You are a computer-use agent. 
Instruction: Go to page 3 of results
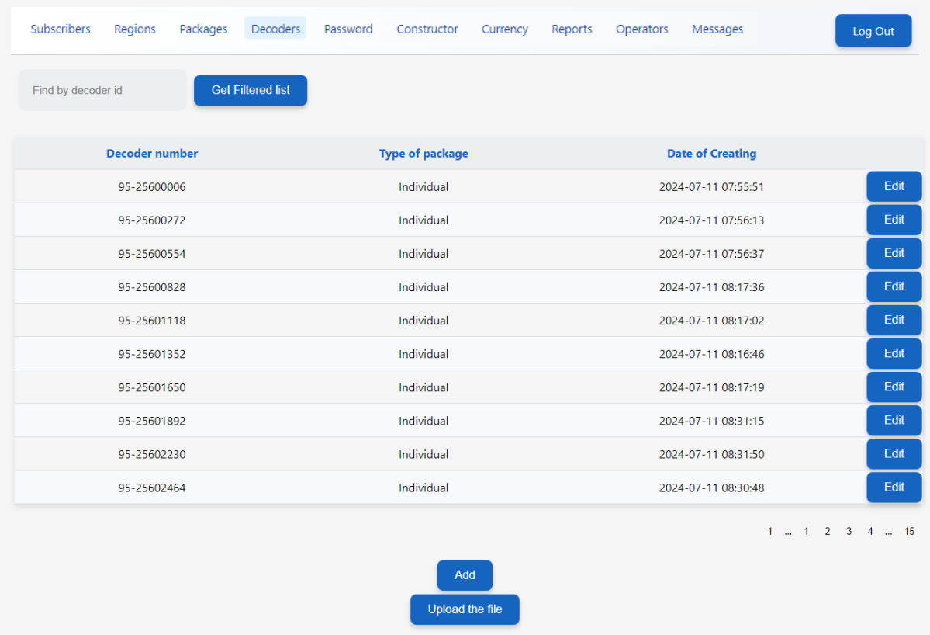pos(849,532)
